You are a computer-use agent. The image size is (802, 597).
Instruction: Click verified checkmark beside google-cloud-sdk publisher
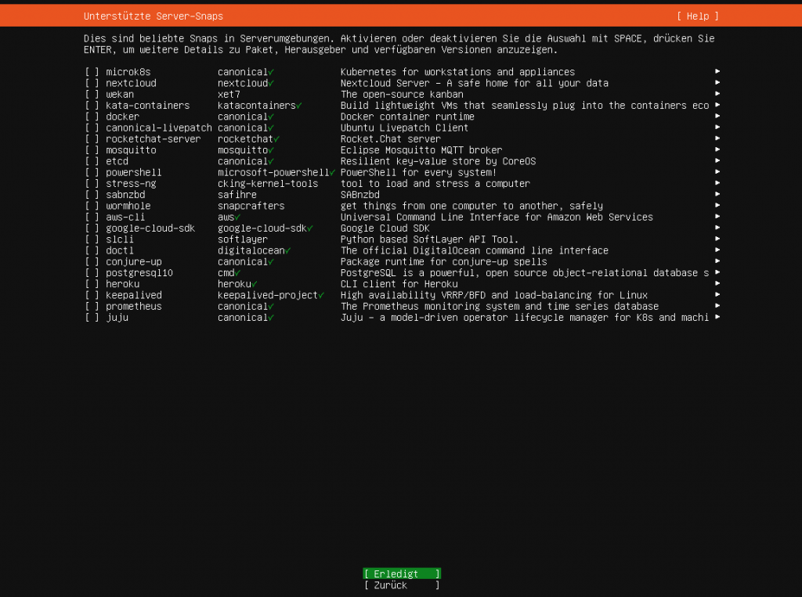[x=310, y=228]
